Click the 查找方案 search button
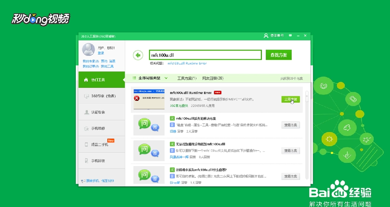Screen dimensions: 390x207 (279, 55)
